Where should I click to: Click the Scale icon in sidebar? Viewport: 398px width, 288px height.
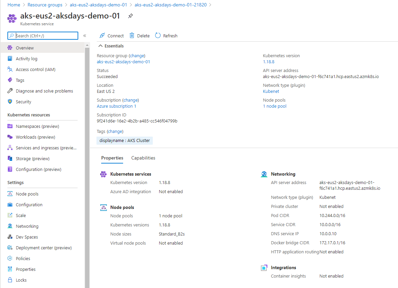[10, 215]
